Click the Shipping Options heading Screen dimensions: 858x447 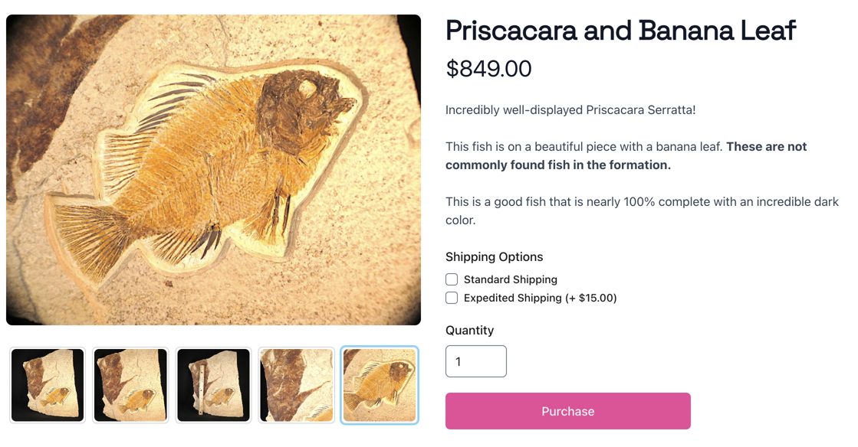click(494, 256)
